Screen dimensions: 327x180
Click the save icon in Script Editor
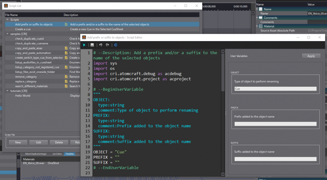click(x=92, y=45)
